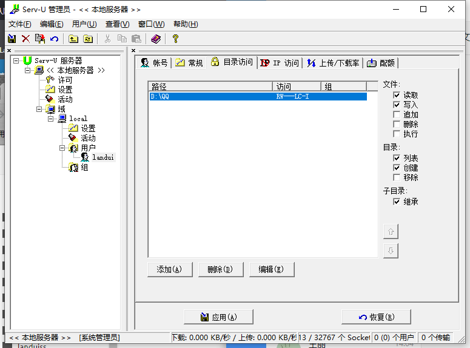Click the 编辑(E) button
This screenshot has width=470, height=348.
pos(271,269)
